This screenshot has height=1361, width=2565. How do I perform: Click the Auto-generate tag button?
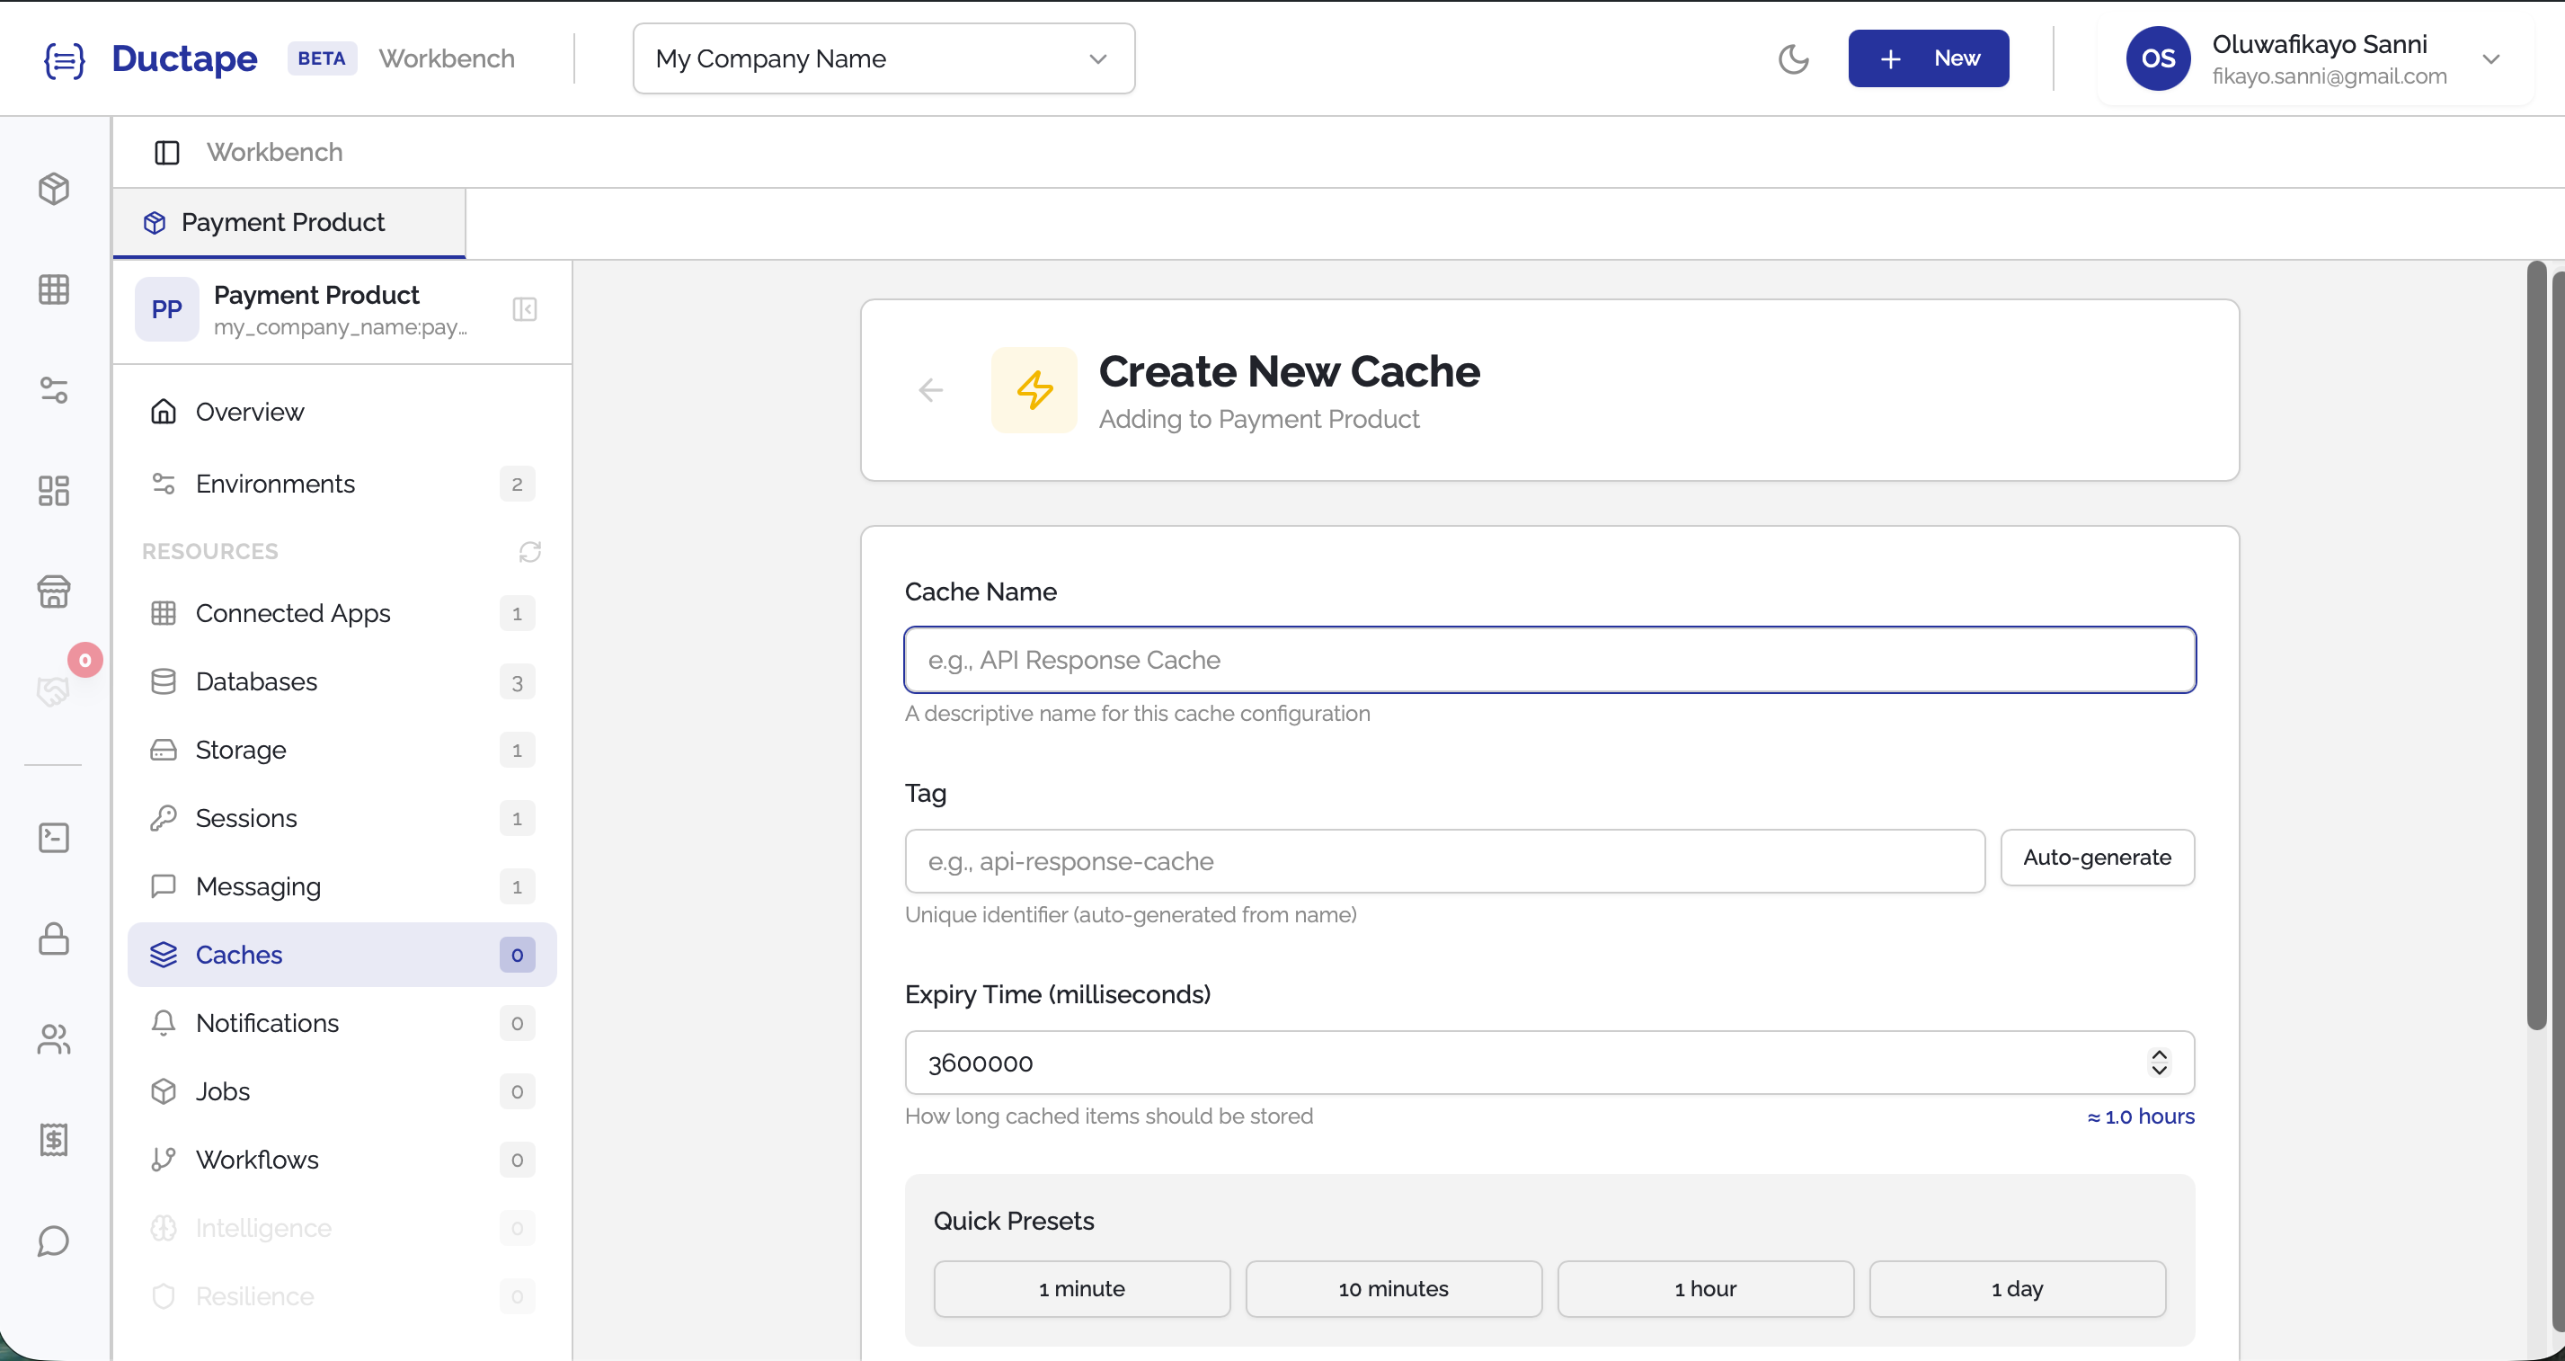pos(2097,858)
